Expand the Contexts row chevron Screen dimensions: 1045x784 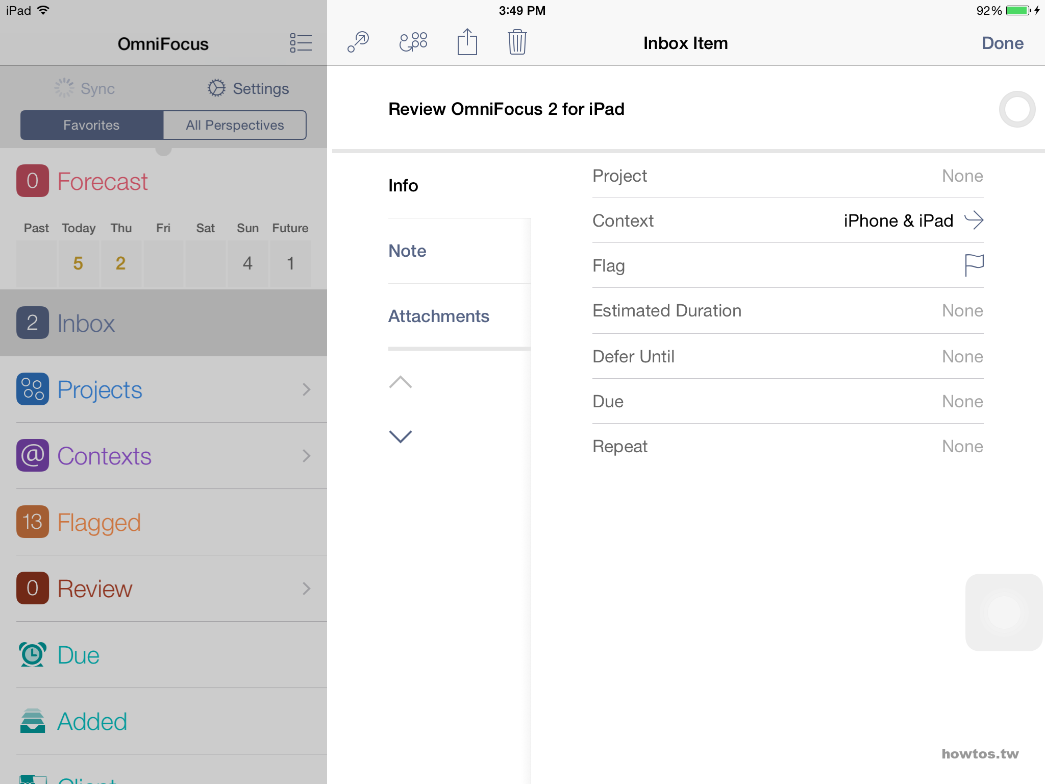(306, 456)
